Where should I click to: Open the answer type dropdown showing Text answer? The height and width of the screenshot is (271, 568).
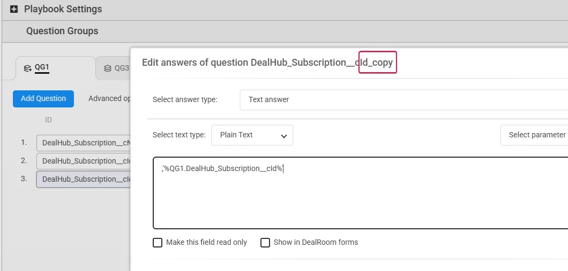(x=403, y=99)
